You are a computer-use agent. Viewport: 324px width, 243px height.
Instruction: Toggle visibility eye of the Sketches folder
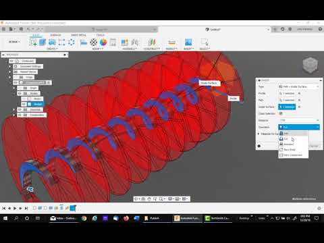click(x=20, y=109)
